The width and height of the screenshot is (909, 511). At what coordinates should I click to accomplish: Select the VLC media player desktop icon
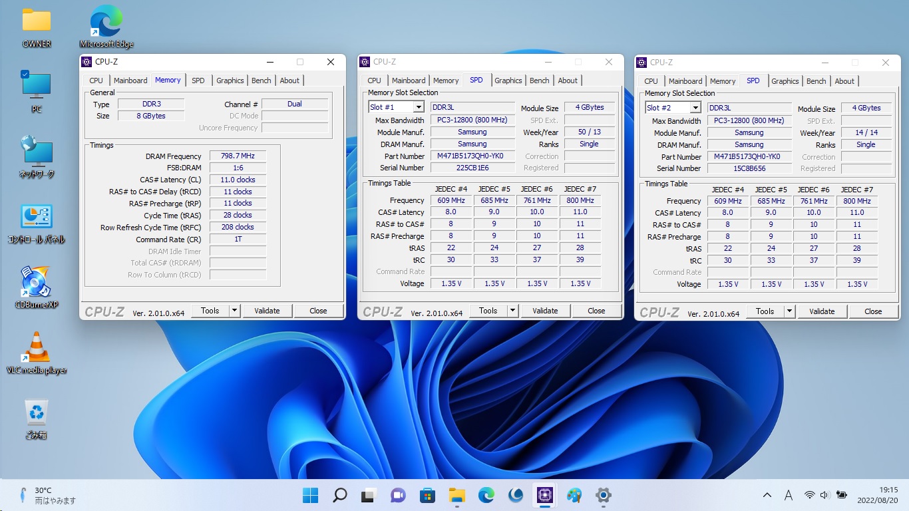[x=36, y=348]
